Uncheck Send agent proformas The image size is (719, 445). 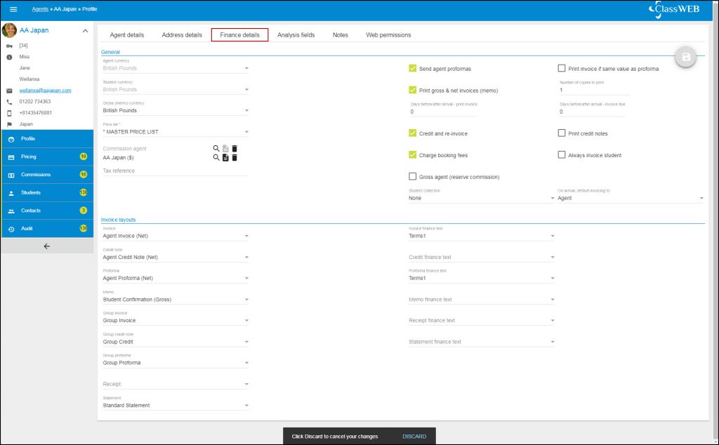413,69
